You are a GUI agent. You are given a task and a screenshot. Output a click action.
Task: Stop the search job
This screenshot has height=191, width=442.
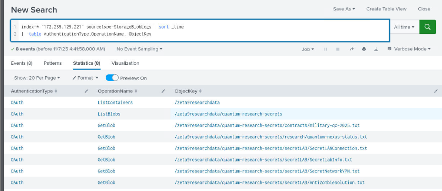[x=338, y=49]
